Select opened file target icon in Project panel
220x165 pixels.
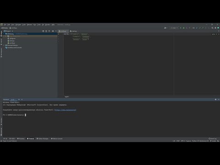[x=43, y=31]
